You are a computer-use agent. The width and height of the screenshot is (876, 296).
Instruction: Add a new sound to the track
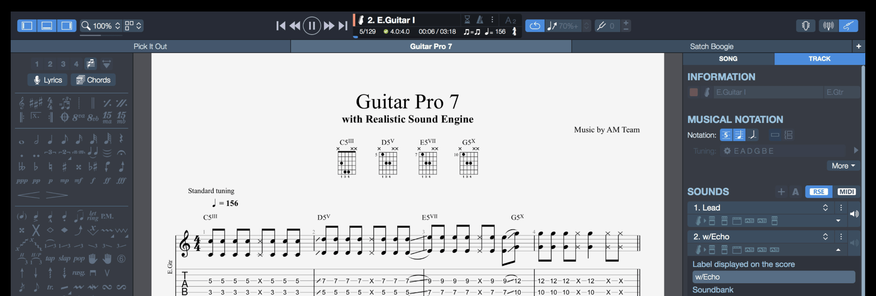point(781,192)
